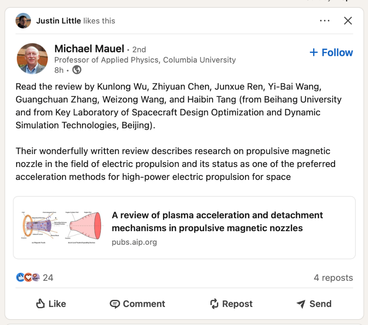Open Justin Little's profile link
Screen dimensions: 368x325
pos(58,21)
